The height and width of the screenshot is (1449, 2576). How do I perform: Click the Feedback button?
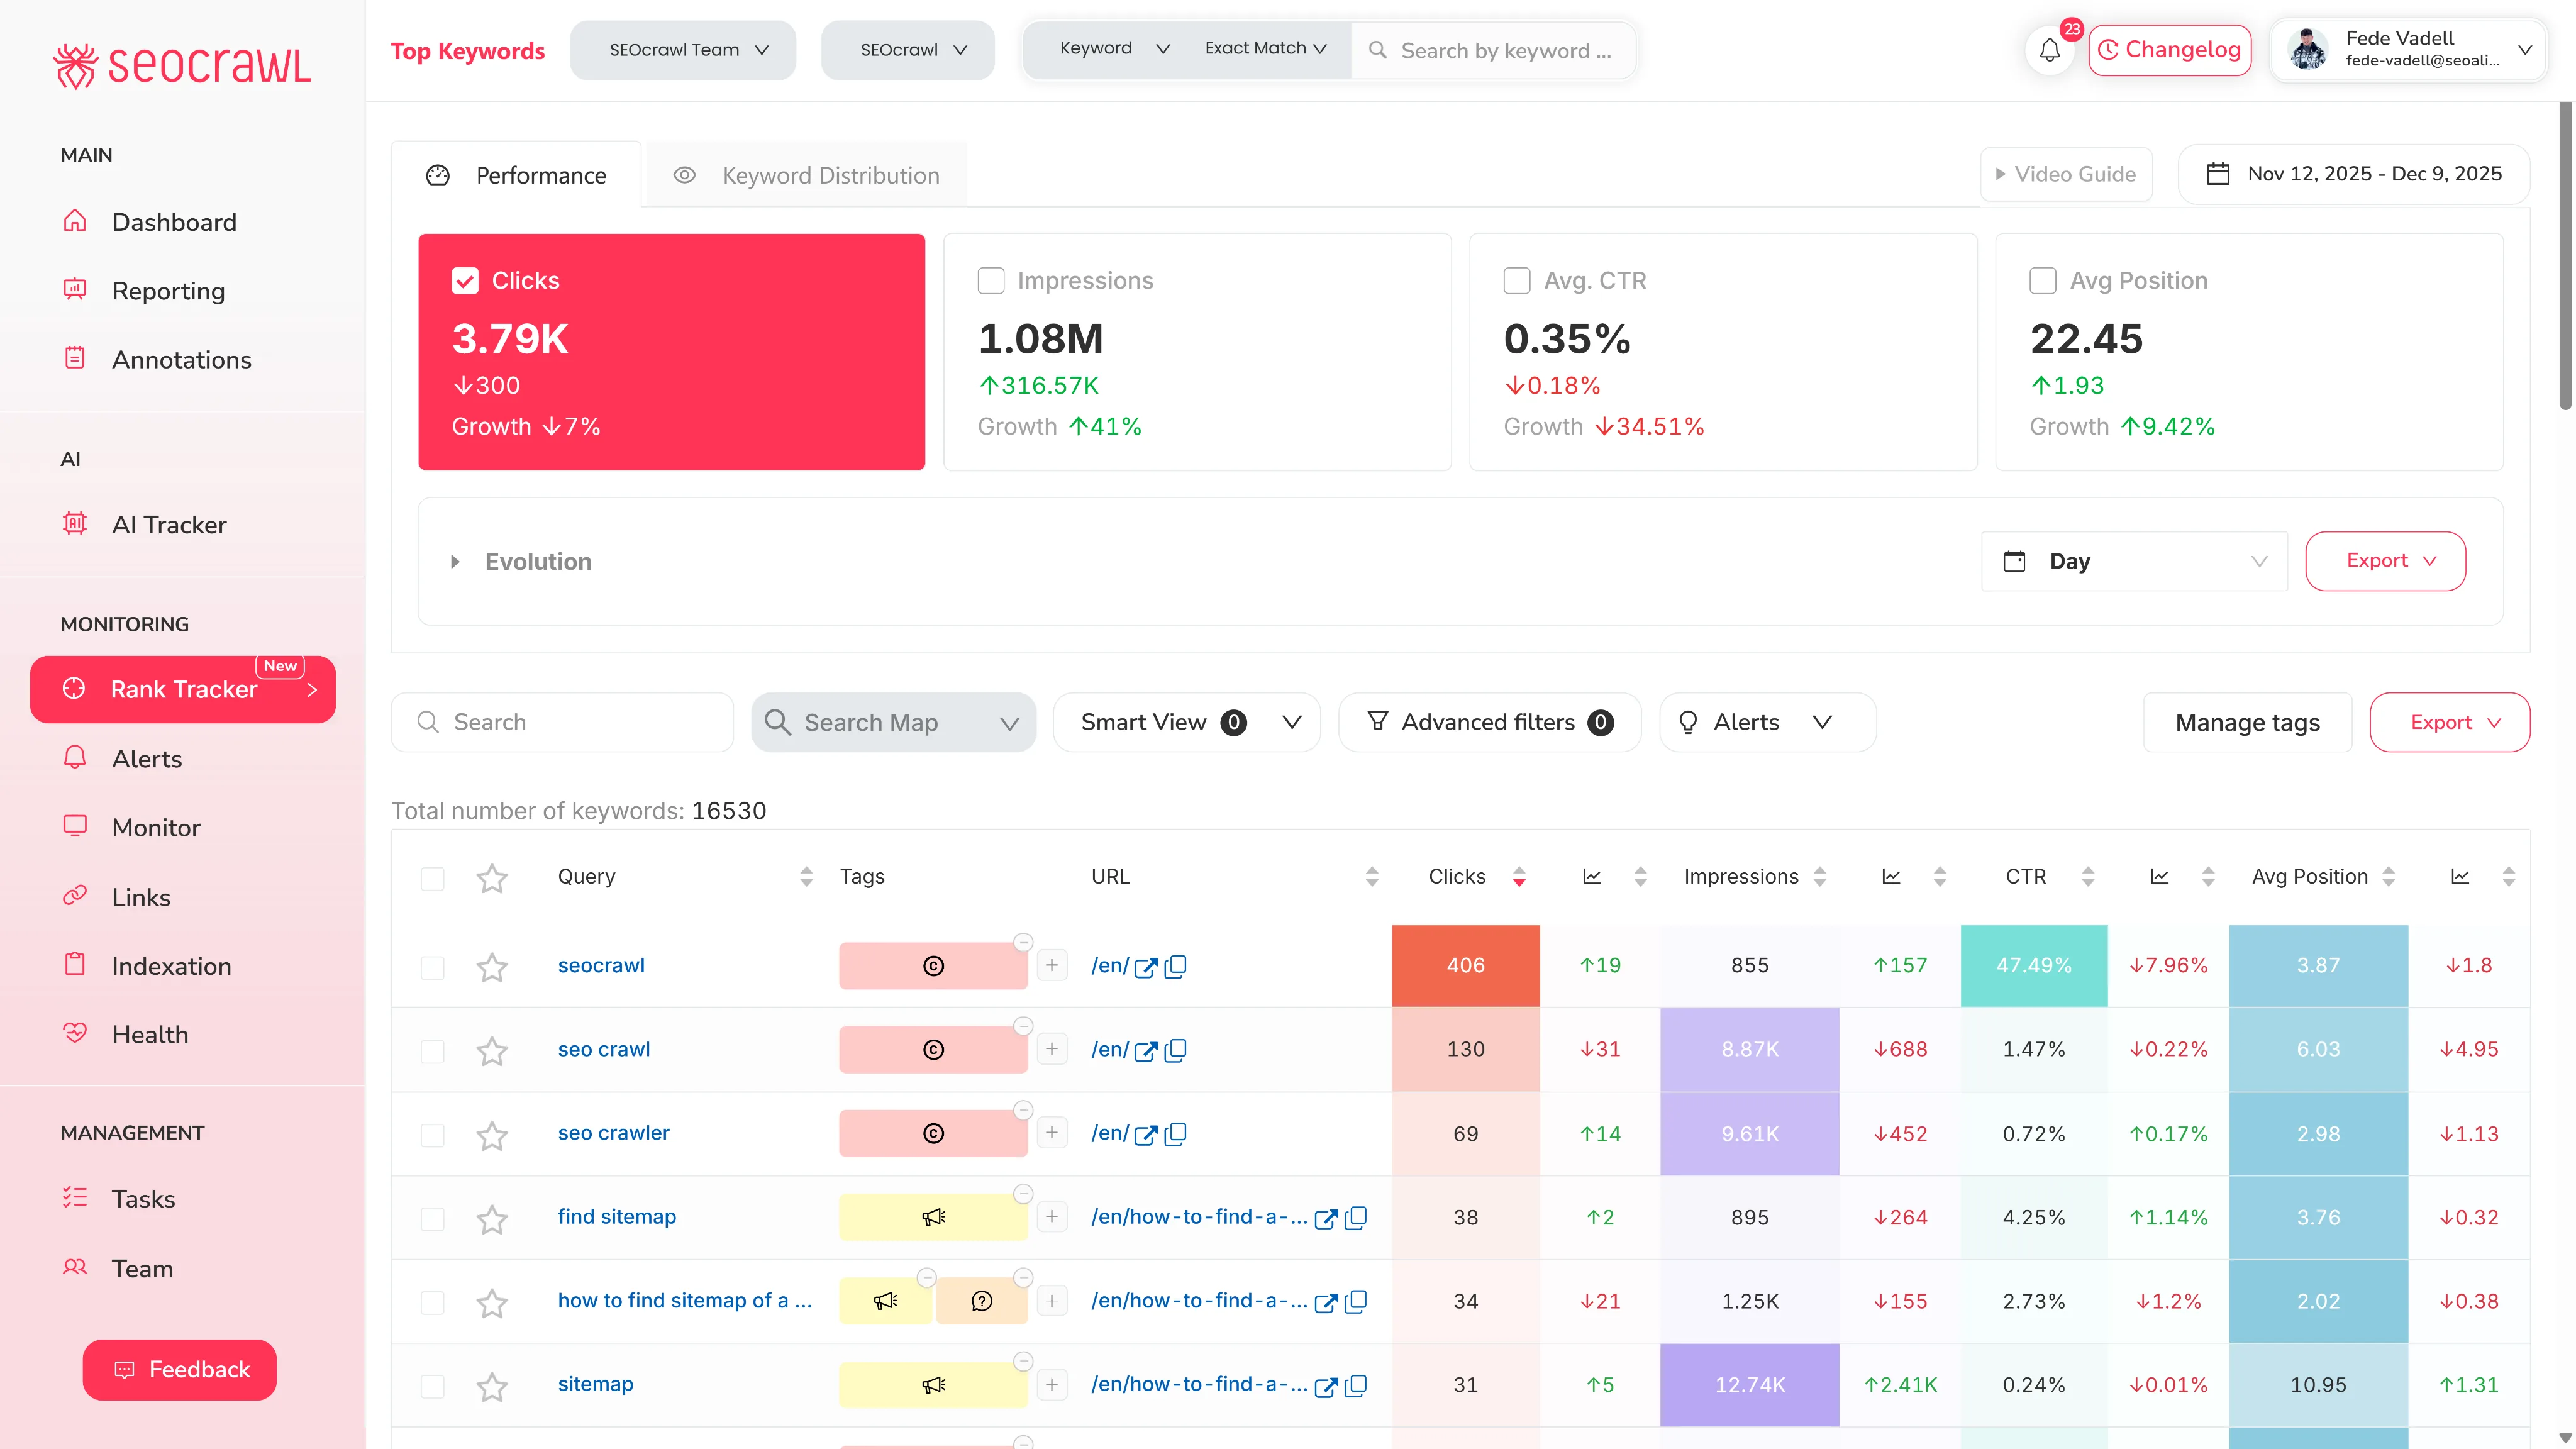click(x=180, y=1370)
